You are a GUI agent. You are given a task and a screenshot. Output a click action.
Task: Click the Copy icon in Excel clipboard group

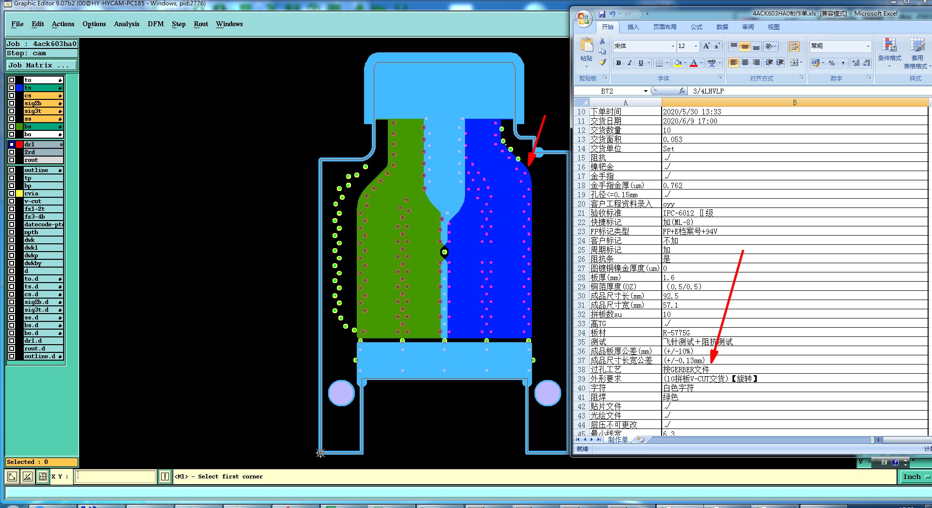point(602,51)
